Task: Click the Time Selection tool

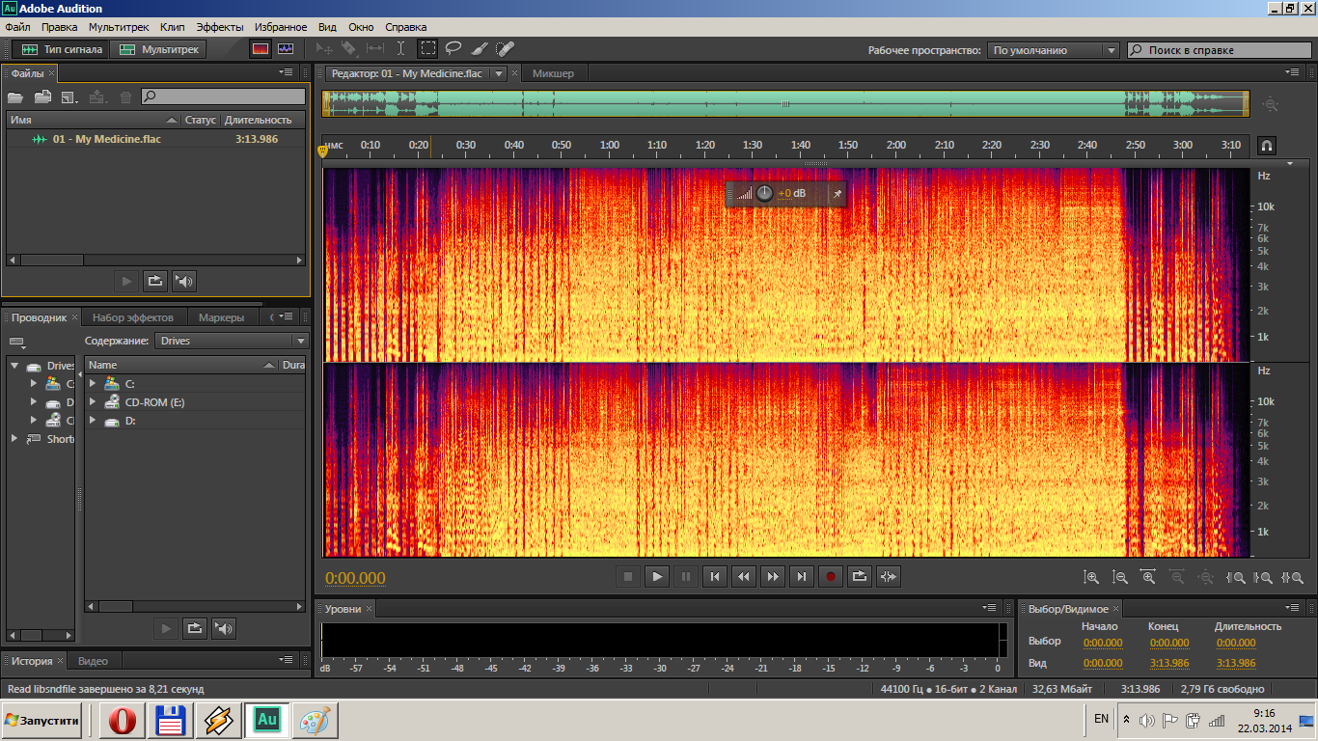Action: click(401, 48)
